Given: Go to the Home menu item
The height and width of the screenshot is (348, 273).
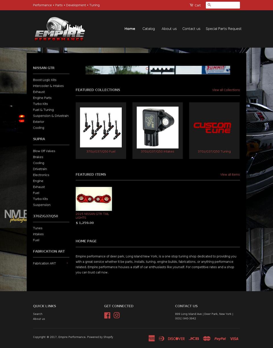Looking at the screenshot, I should click(130, 28).
